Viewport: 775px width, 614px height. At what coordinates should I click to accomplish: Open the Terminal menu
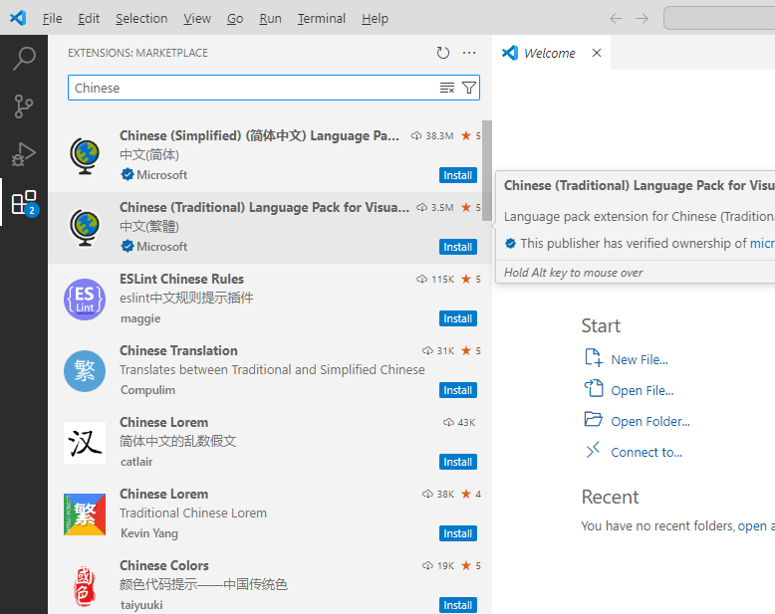[322, 19]
